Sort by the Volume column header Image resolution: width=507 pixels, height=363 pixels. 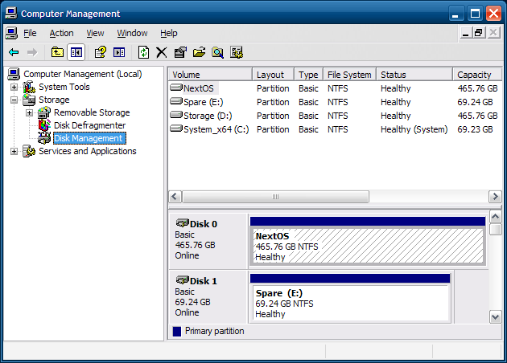[210, 75]
